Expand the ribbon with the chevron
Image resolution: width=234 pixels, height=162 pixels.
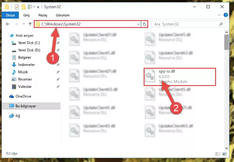[219, 15]
